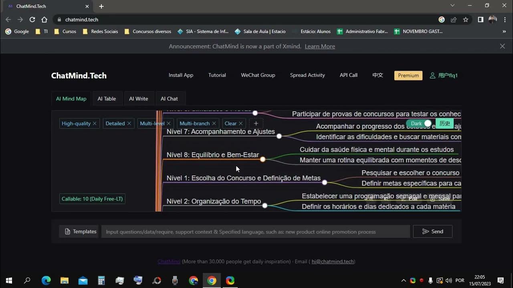
Task: Open the Spread Activity menu item
Action: coord(307,75)
